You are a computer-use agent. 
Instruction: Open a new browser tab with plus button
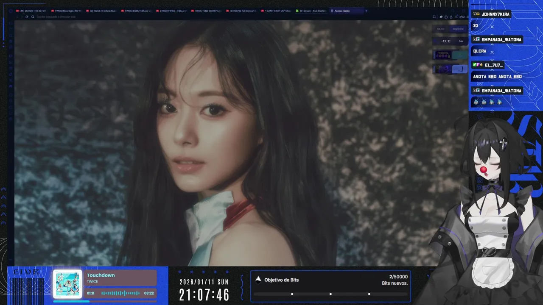click(366, 11)
